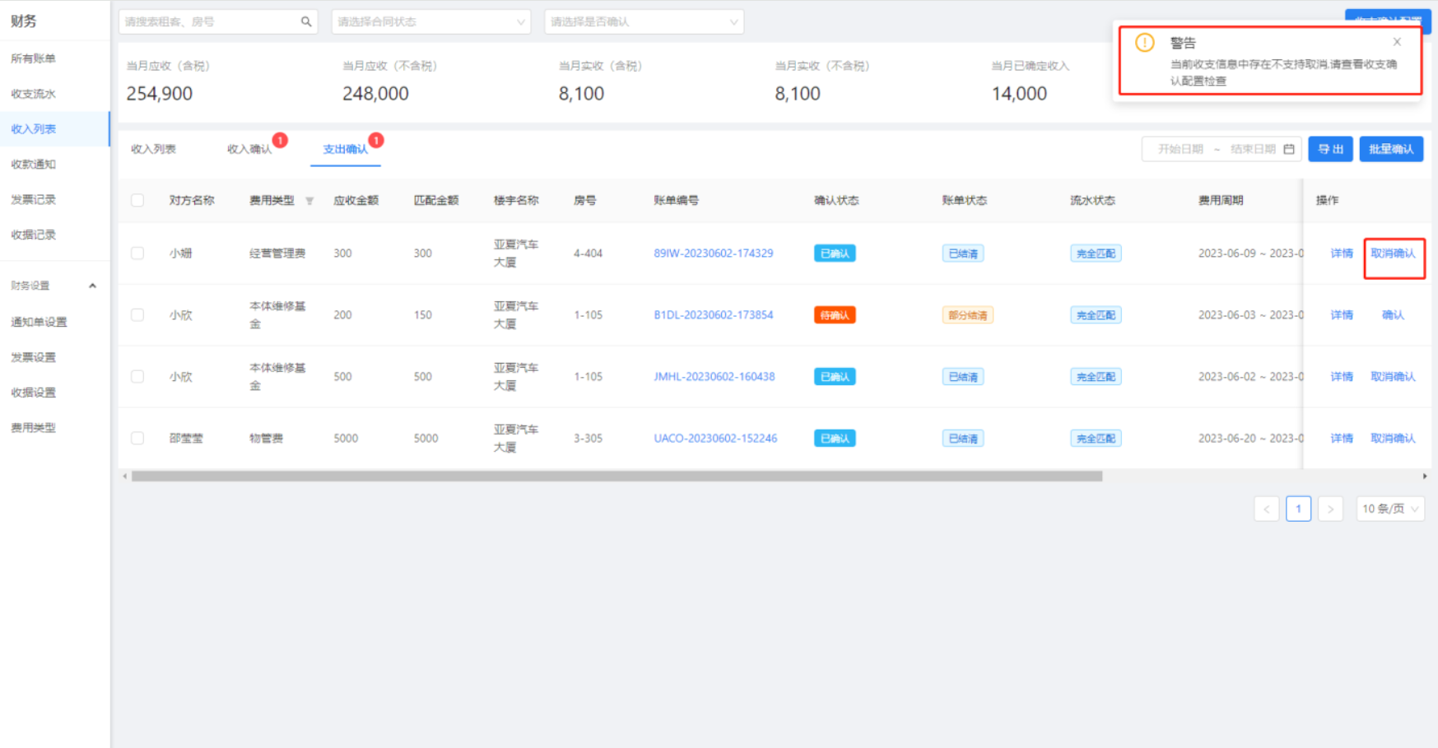The height and width of the screenshot is (748, 1438).
Task: Click the 254,900 monthly receivable value
Action: pos(159,94)
